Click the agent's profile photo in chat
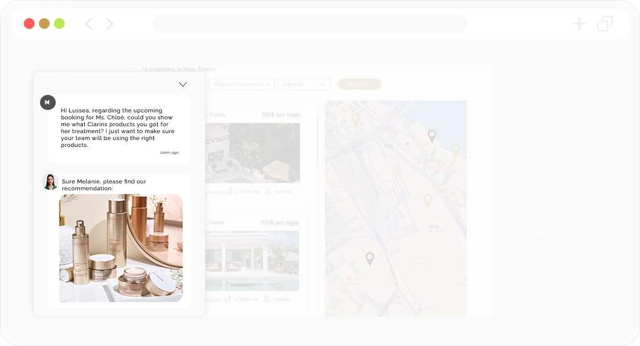This screenshot has width=640, height=346. point(50,181)
